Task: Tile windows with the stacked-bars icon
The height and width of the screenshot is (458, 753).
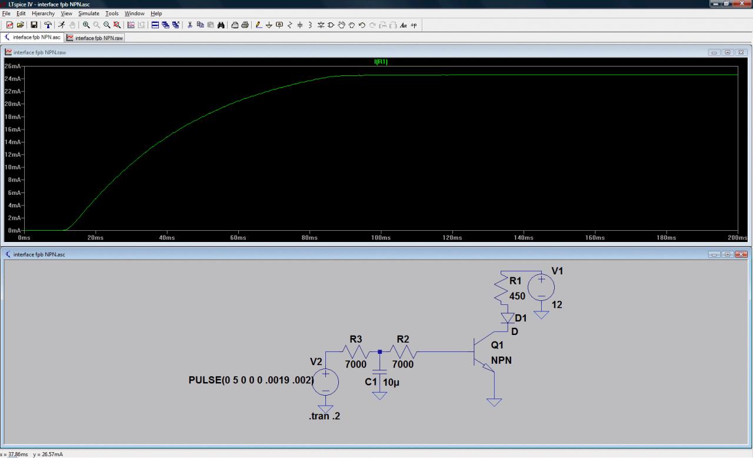Action: [x=155, y=25]
